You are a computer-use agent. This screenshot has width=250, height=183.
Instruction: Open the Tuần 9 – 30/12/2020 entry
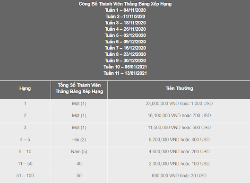pyautogui.click(x=125, y=61)
